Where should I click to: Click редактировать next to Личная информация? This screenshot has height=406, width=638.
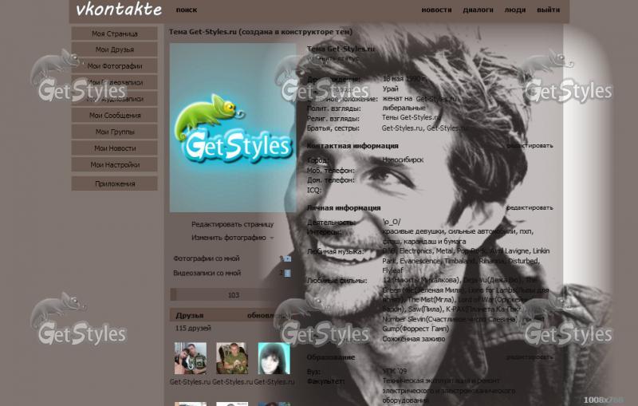tap(529, 207)
